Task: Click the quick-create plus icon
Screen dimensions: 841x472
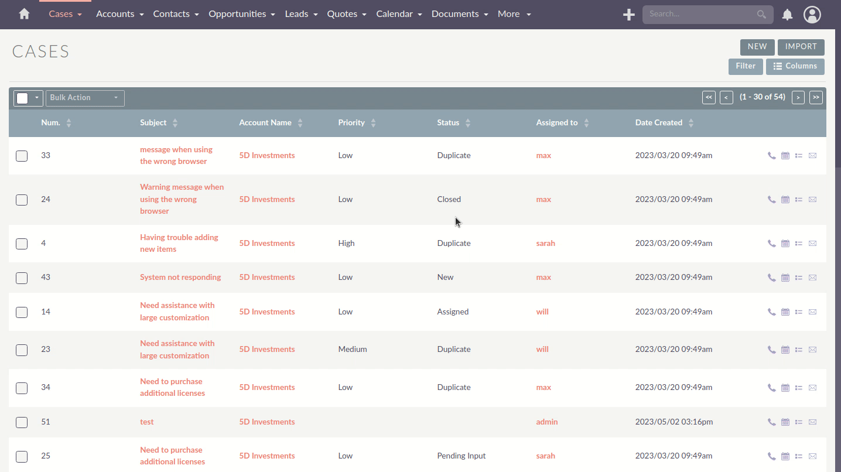Action: coord(629,15)
